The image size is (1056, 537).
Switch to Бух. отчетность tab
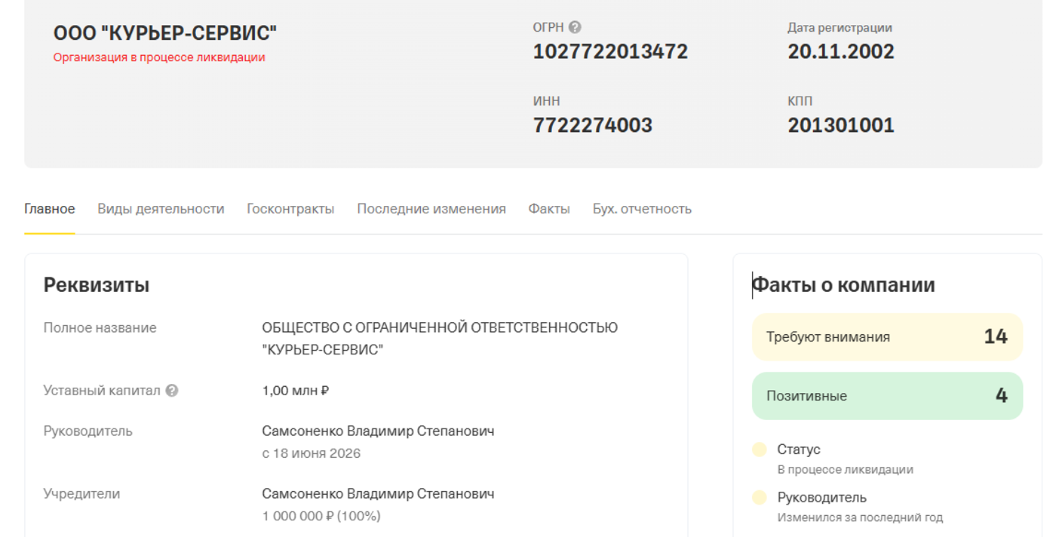pyautogui.click(x=642, y=209)
